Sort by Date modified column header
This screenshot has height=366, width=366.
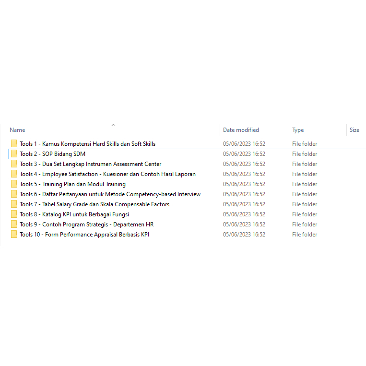[241, 130]
